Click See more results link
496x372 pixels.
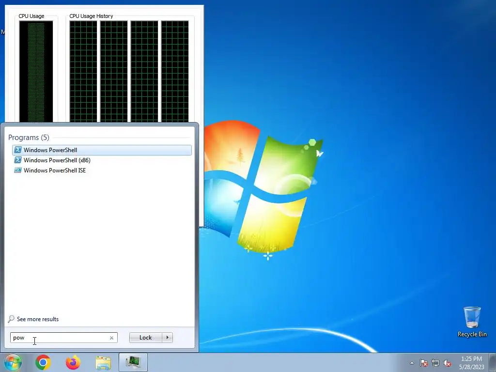click(x=38, y=319)
